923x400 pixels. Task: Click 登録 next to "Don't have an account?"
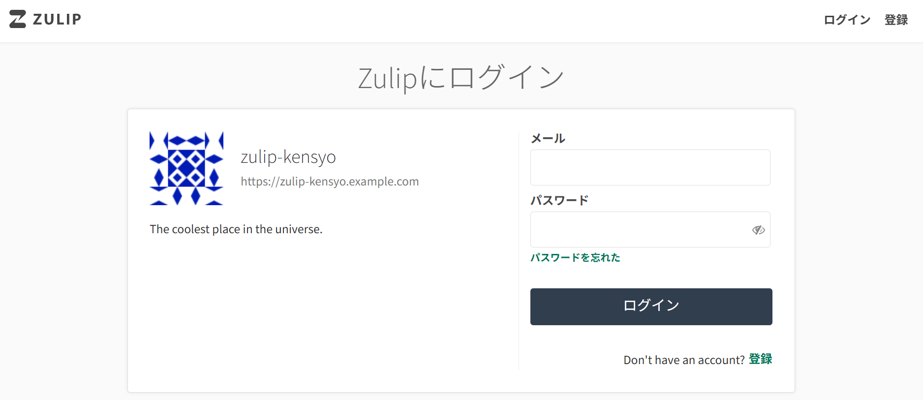(x=760, y=359)
